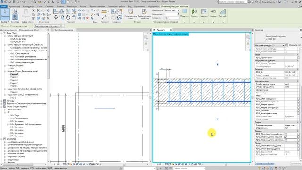Viewport: 302px width, 170px height.
Task: Collapse the Размеры properties group
Action: point(298,69)
